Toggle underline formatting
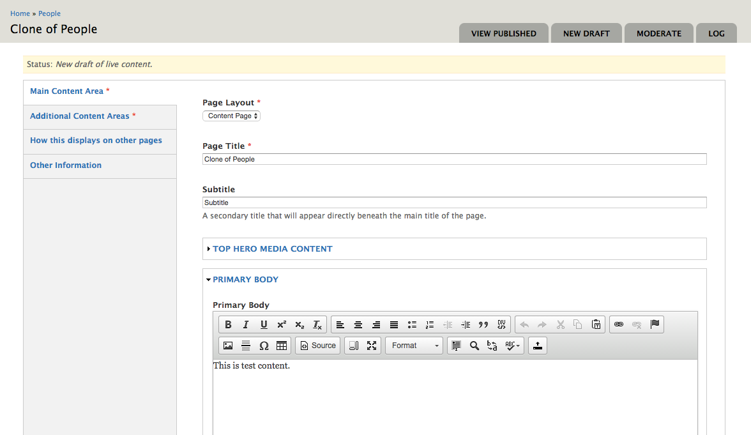751x435 pixels. click(x=264, y=324)
